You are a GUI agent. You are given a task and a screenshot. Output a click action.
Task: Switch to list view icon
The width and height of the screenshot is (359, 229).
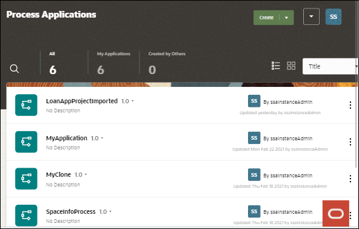coord(276,66)
